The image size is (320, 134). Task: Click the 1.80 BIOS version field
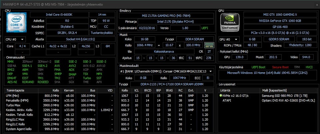tap(185, 28)
